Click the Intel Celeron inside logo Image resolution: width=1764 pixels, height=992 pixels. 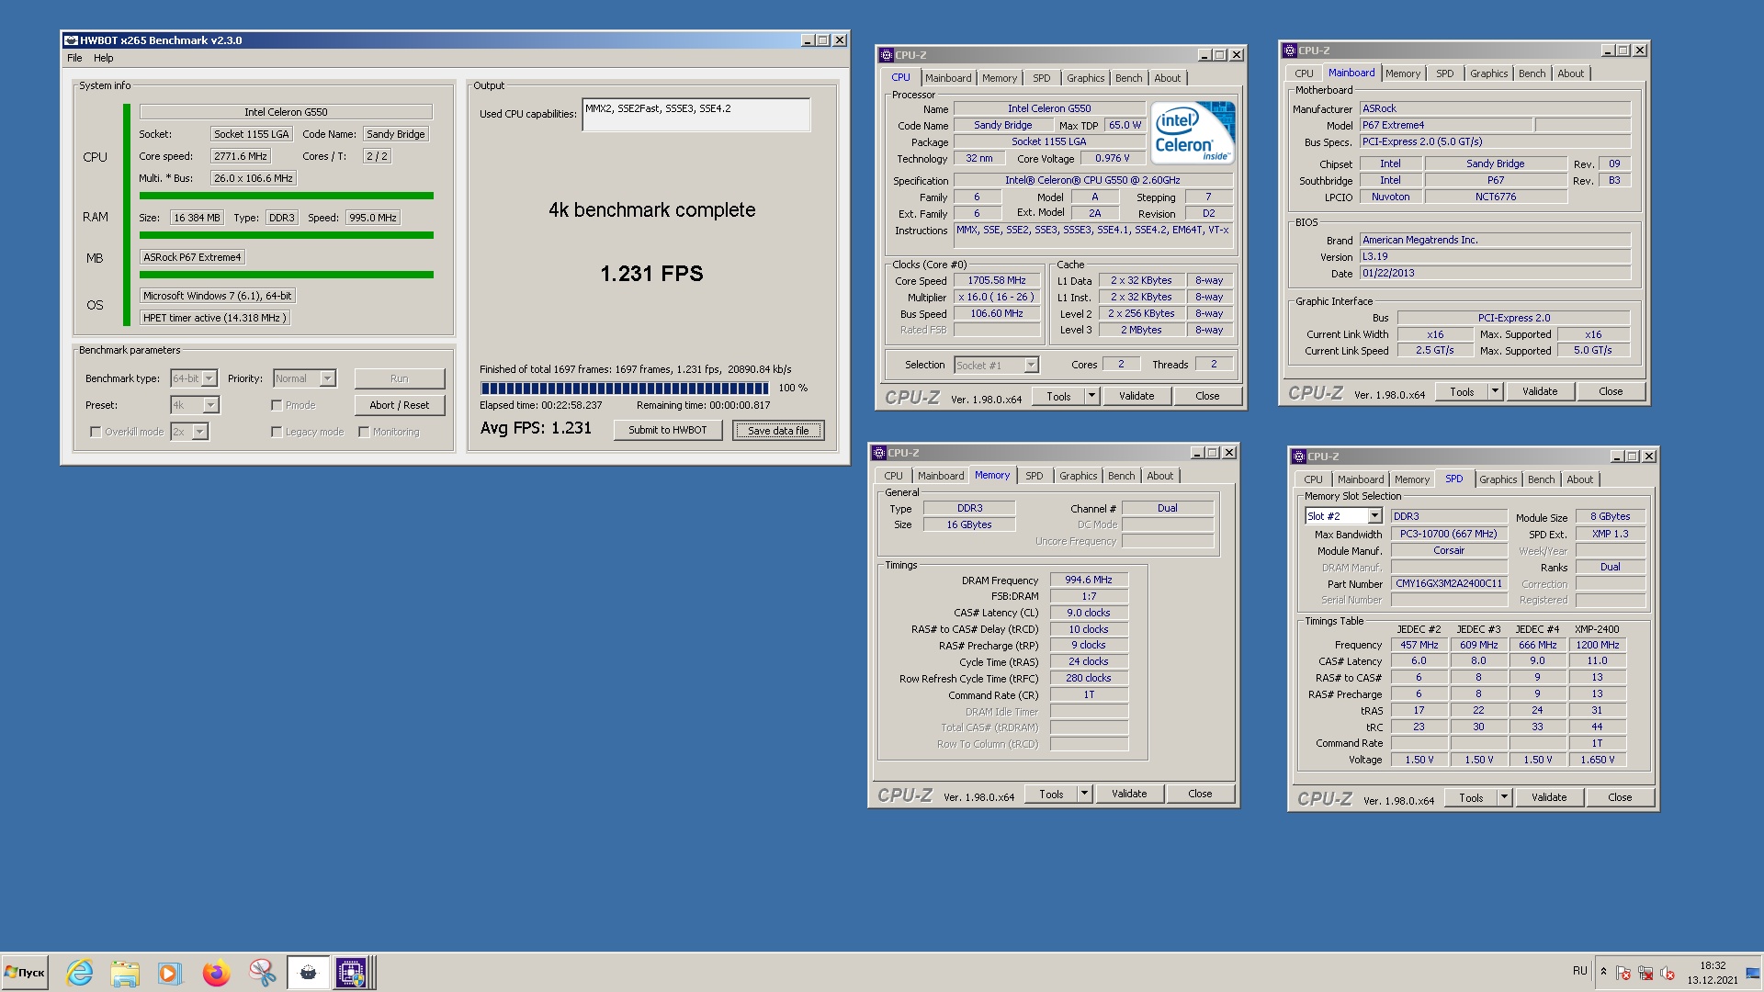(1193, 133)
